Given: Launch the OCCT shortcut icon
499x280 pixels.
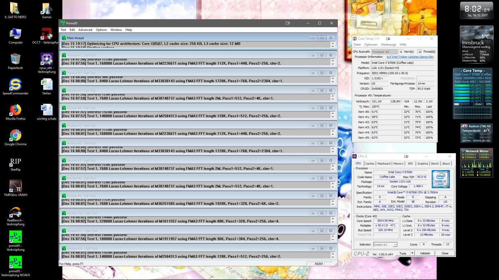Looking at the screenshot, I should (x=47, y=34).
